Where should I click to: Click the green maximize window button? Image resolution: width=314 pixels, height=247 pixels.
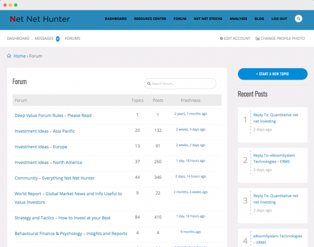point(16,5)
